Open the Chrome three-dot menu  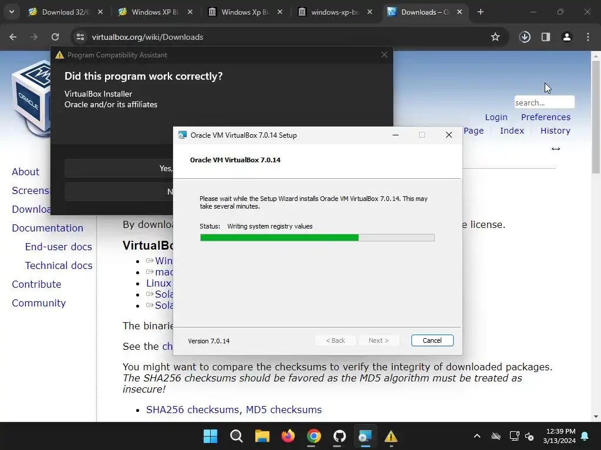[588, 37]
